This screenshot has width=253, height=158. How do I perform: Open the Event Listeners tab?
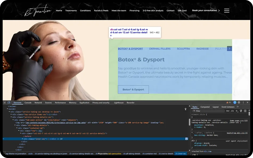click(x=228, y=107)
